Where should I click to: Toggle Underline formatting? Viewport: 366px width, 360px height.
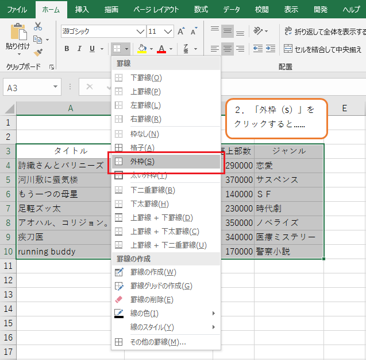click(x=92, y=49)
